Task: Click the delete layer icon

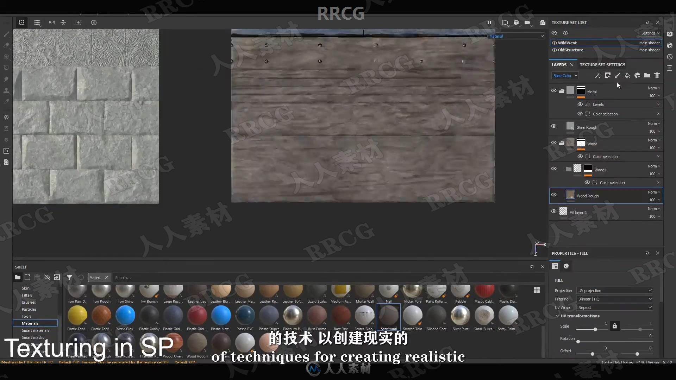Action: [657, 76]
